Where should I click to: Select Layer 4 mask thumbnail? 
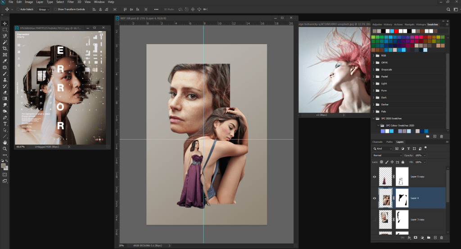tap(402, 198)
